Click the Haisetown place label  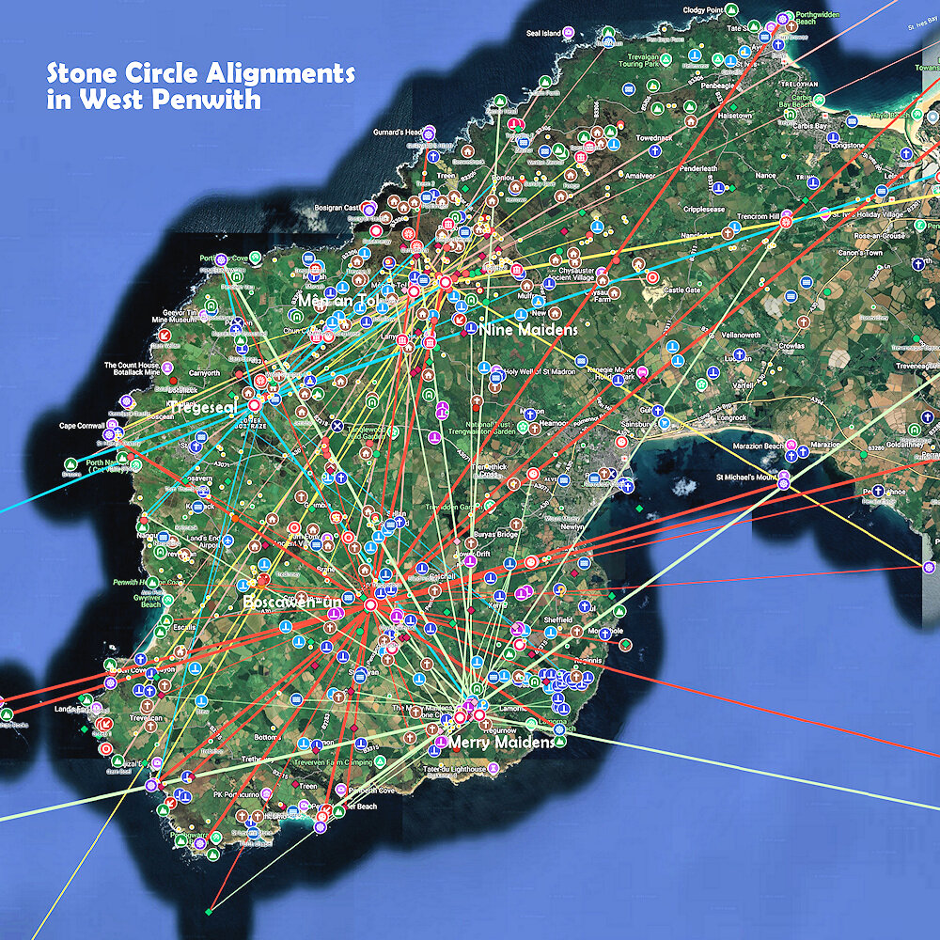pos(734,115)
